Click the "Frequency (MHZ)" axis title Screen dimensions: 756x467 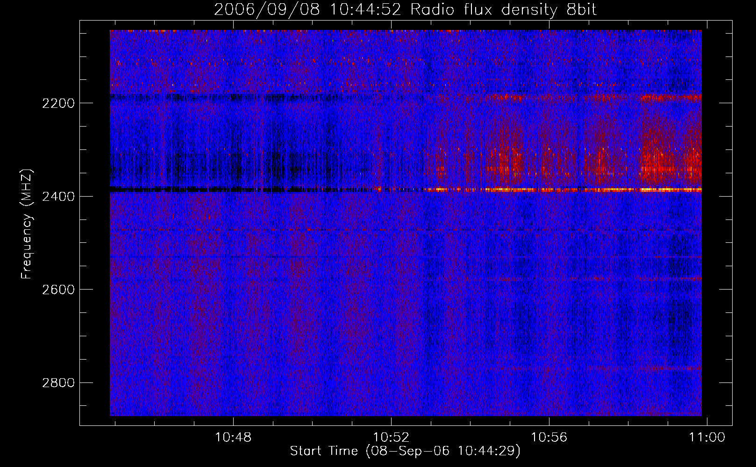(27, 224)
